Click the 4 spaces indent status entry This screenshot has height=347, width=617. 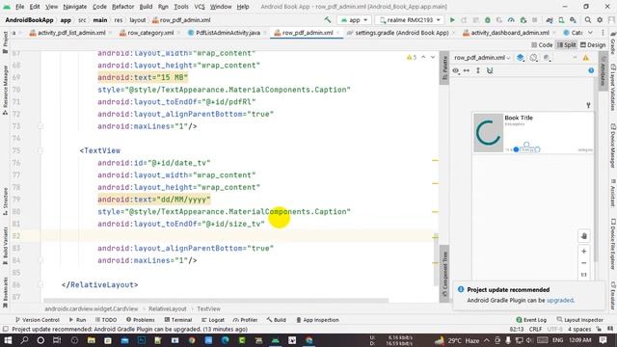pos(579,329)
